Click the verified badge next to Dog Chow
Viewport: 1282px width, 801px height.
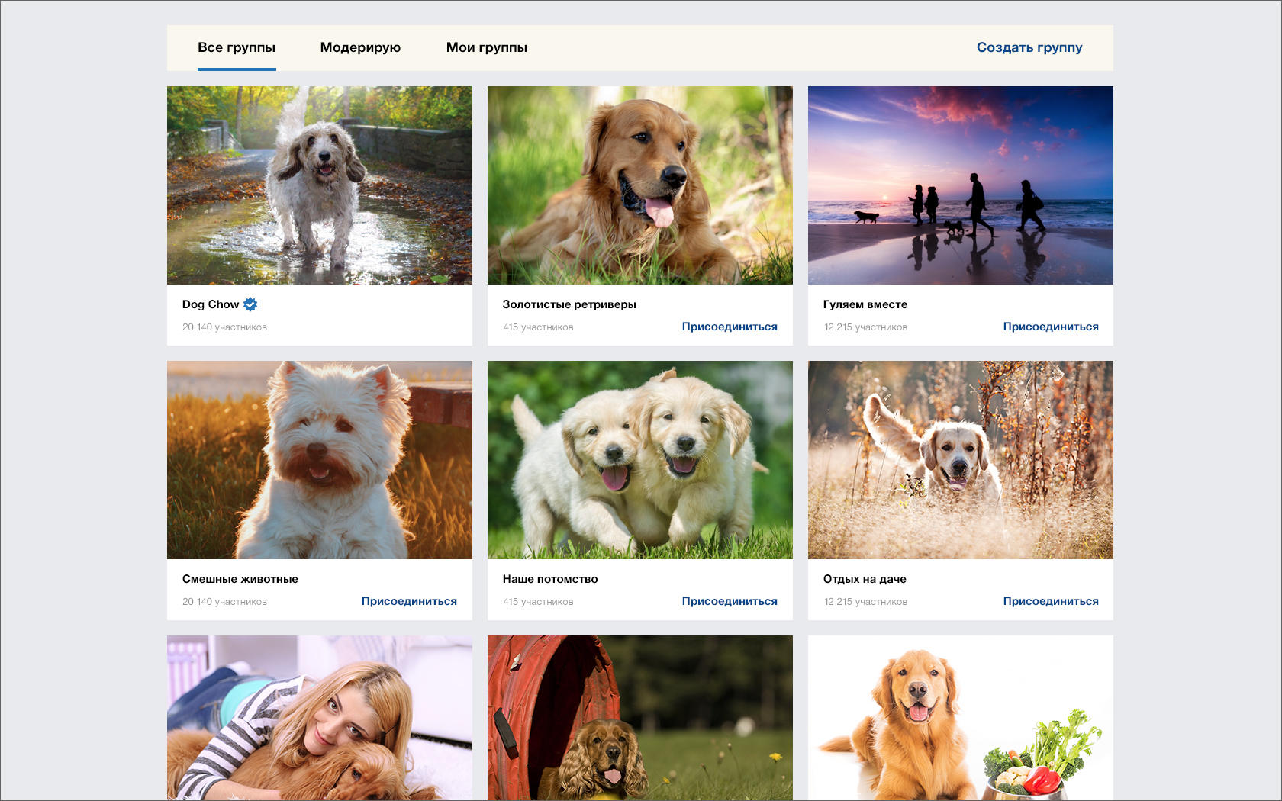click(x=250, y=304)
